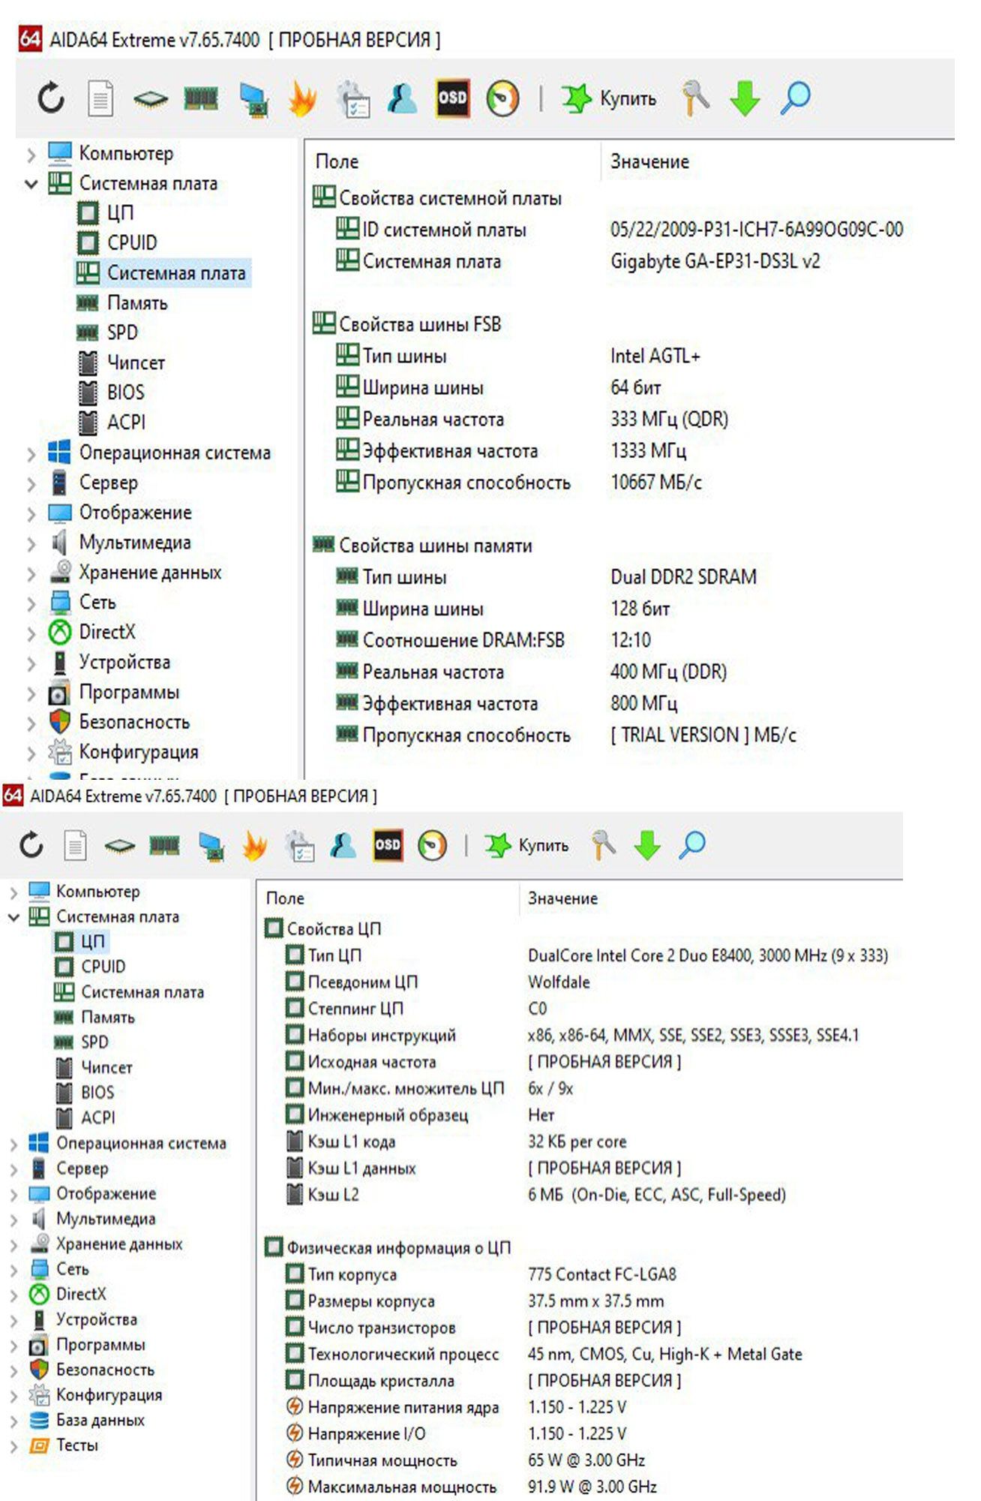Image resolution: width=981 pixels, height=1501 pixels.
Task: Click Поле column header in lower window
Action: pyautogui.click(x=285, y=898)
